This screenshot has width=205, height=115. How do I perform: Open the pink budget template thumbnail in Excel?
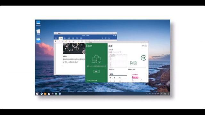[137, 77]
